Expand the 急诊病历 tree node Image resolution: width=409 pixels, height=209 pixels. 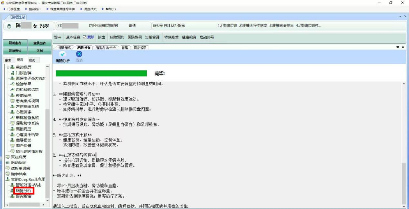point(8,67)
